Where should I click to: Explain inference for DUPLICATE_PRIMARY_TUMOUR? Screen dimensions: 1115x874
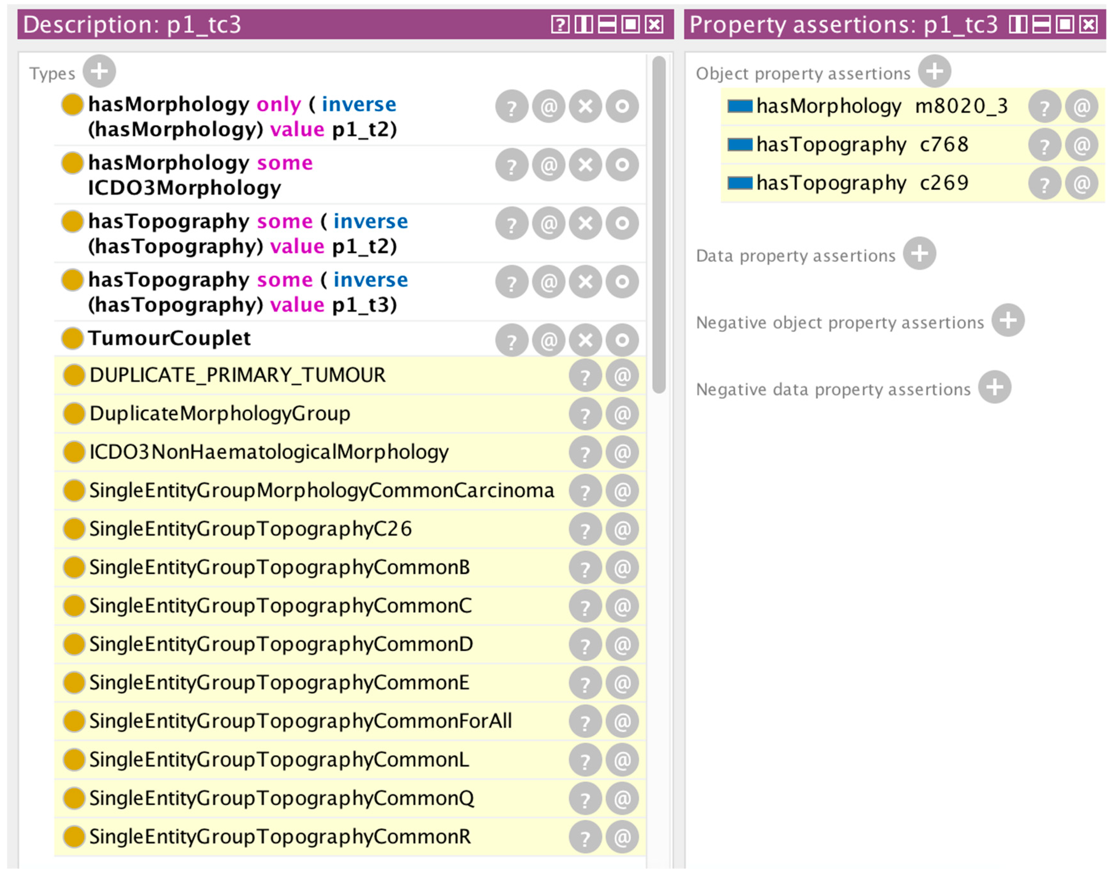point(585,376)
